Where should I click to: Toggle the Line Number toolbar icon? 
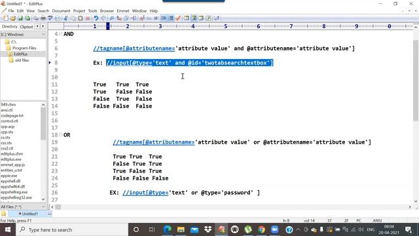click(171, 18)
